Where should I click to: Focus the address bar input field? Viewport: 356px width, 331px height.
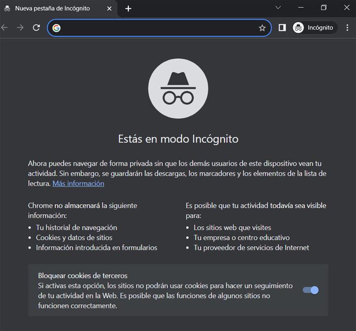[x=159, y=28]
